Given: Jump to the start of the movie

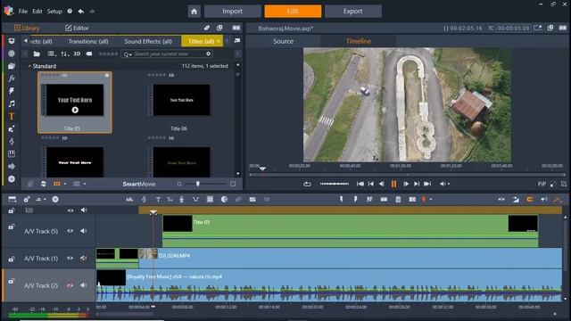Looking at the screenshot, I should (x=360, y=184).
